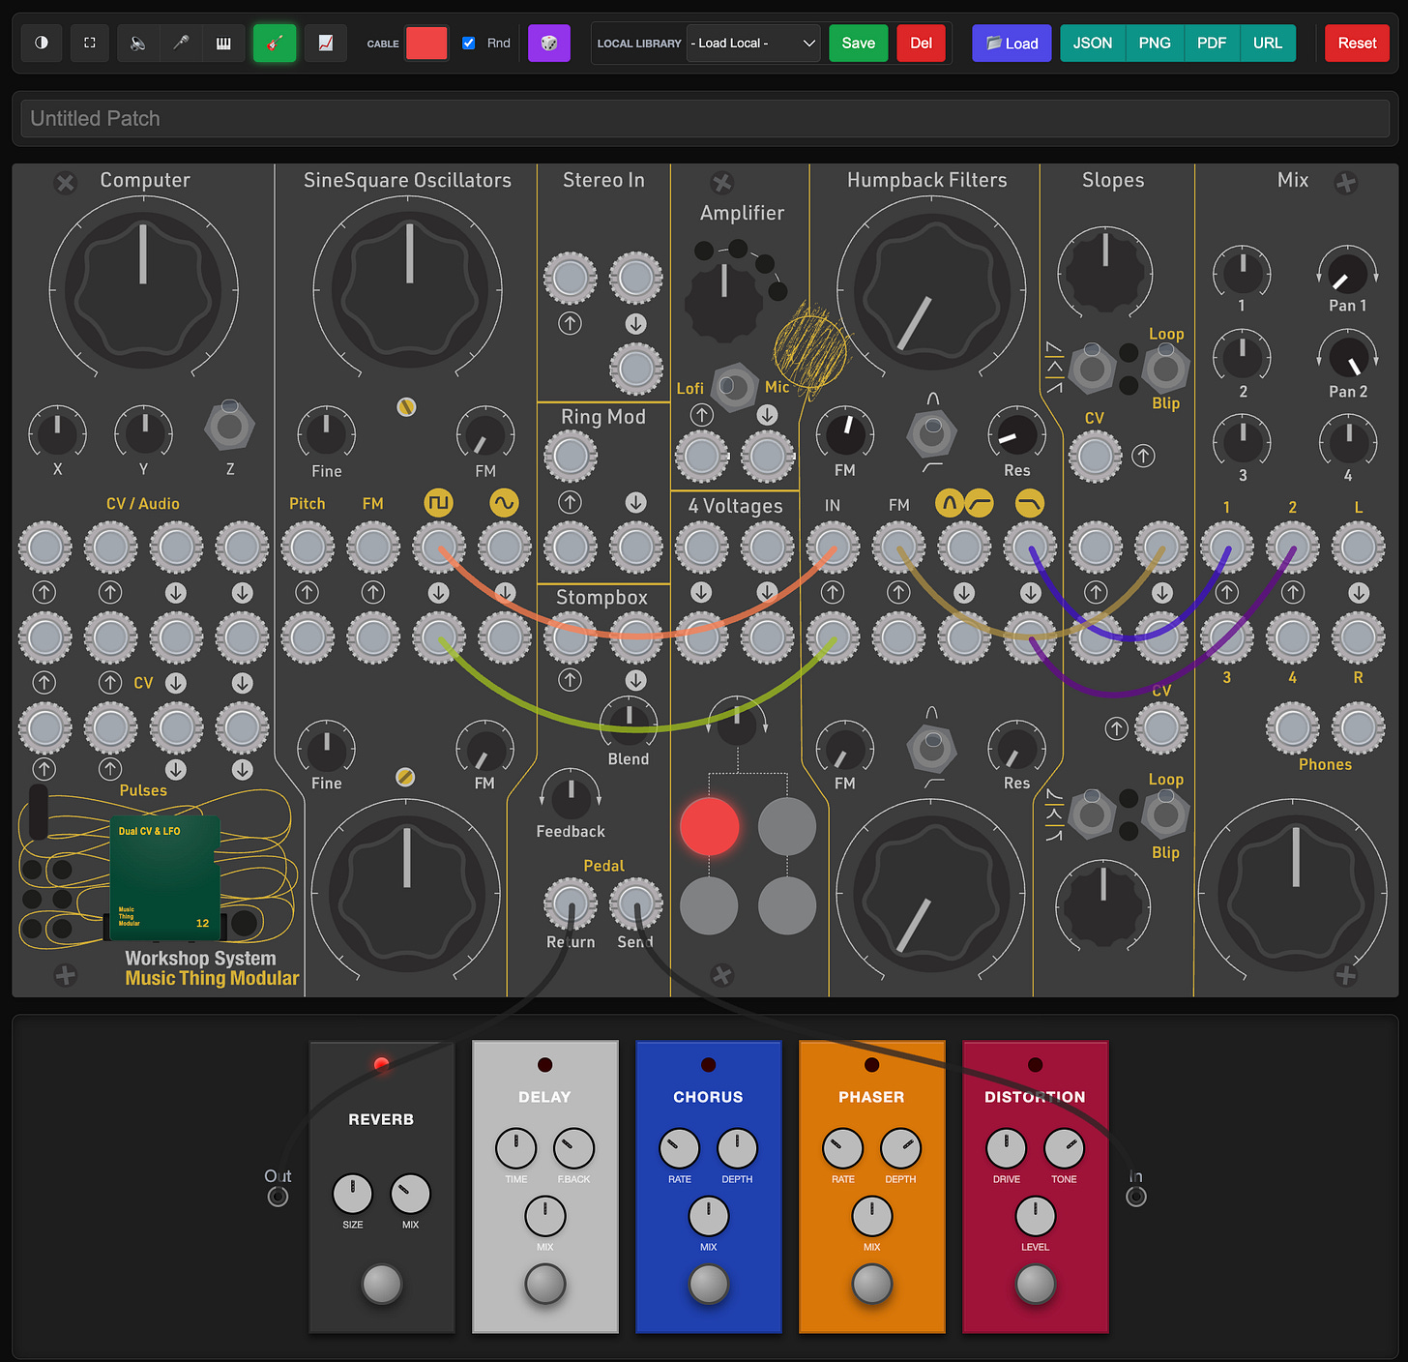Open the piano keyboard icon
Image resolution: width=1408 pixels, height=1362 pixels.
pyautogui.click(x=223, y=44)
